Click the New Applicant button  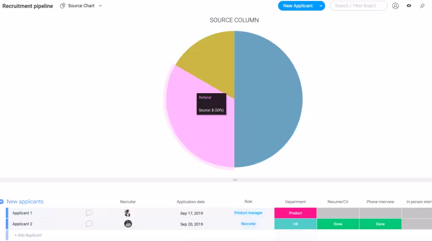point(298,6)
